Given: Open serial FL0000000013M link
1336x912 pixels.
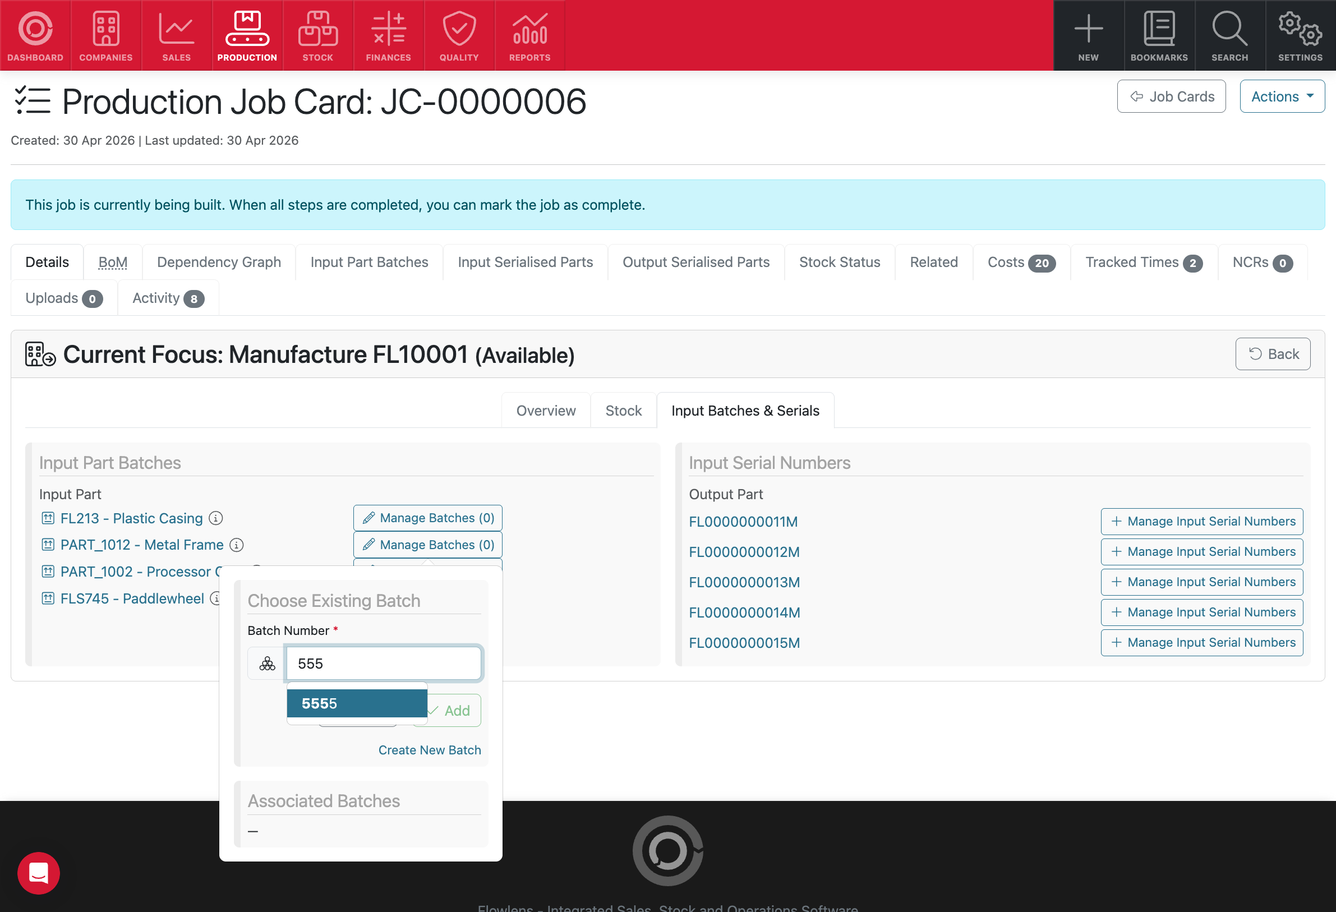Looking at the screenshot, I should pyautogui.click(x=744, y=583).
